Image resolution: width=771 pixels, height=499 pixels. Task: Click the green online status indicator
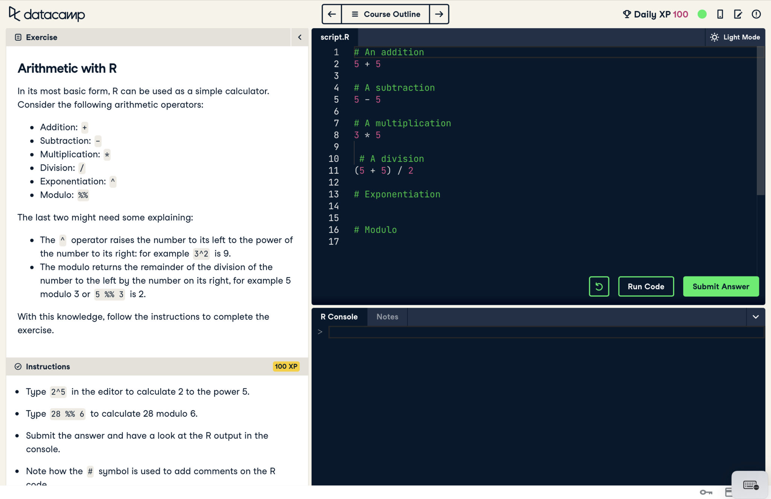pyautogui.click(x=702, y=14)
